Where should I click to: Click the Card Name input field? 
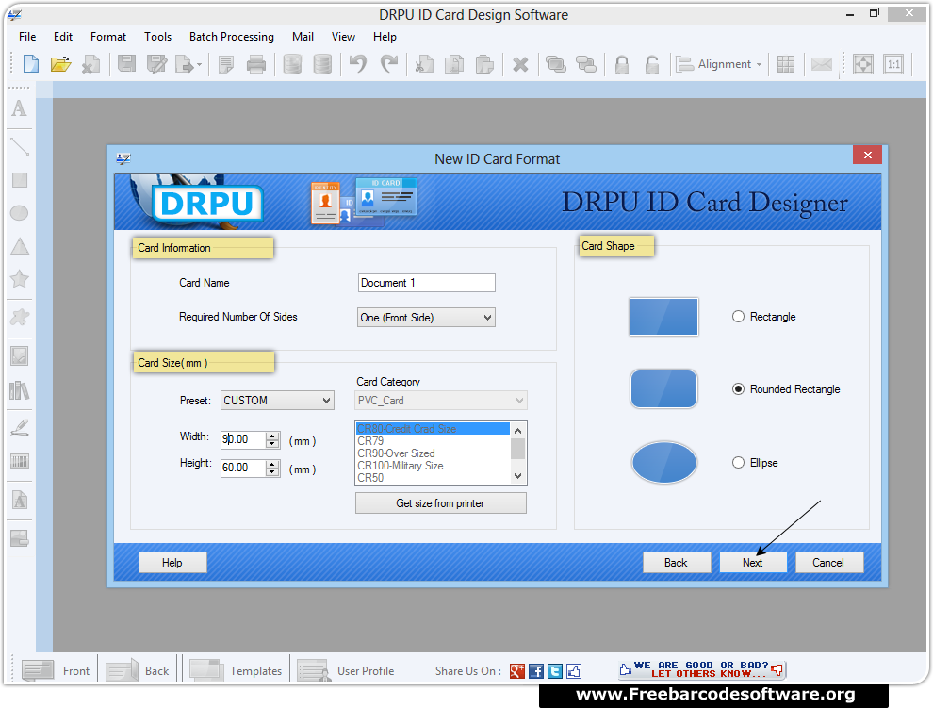pos(426,283)
